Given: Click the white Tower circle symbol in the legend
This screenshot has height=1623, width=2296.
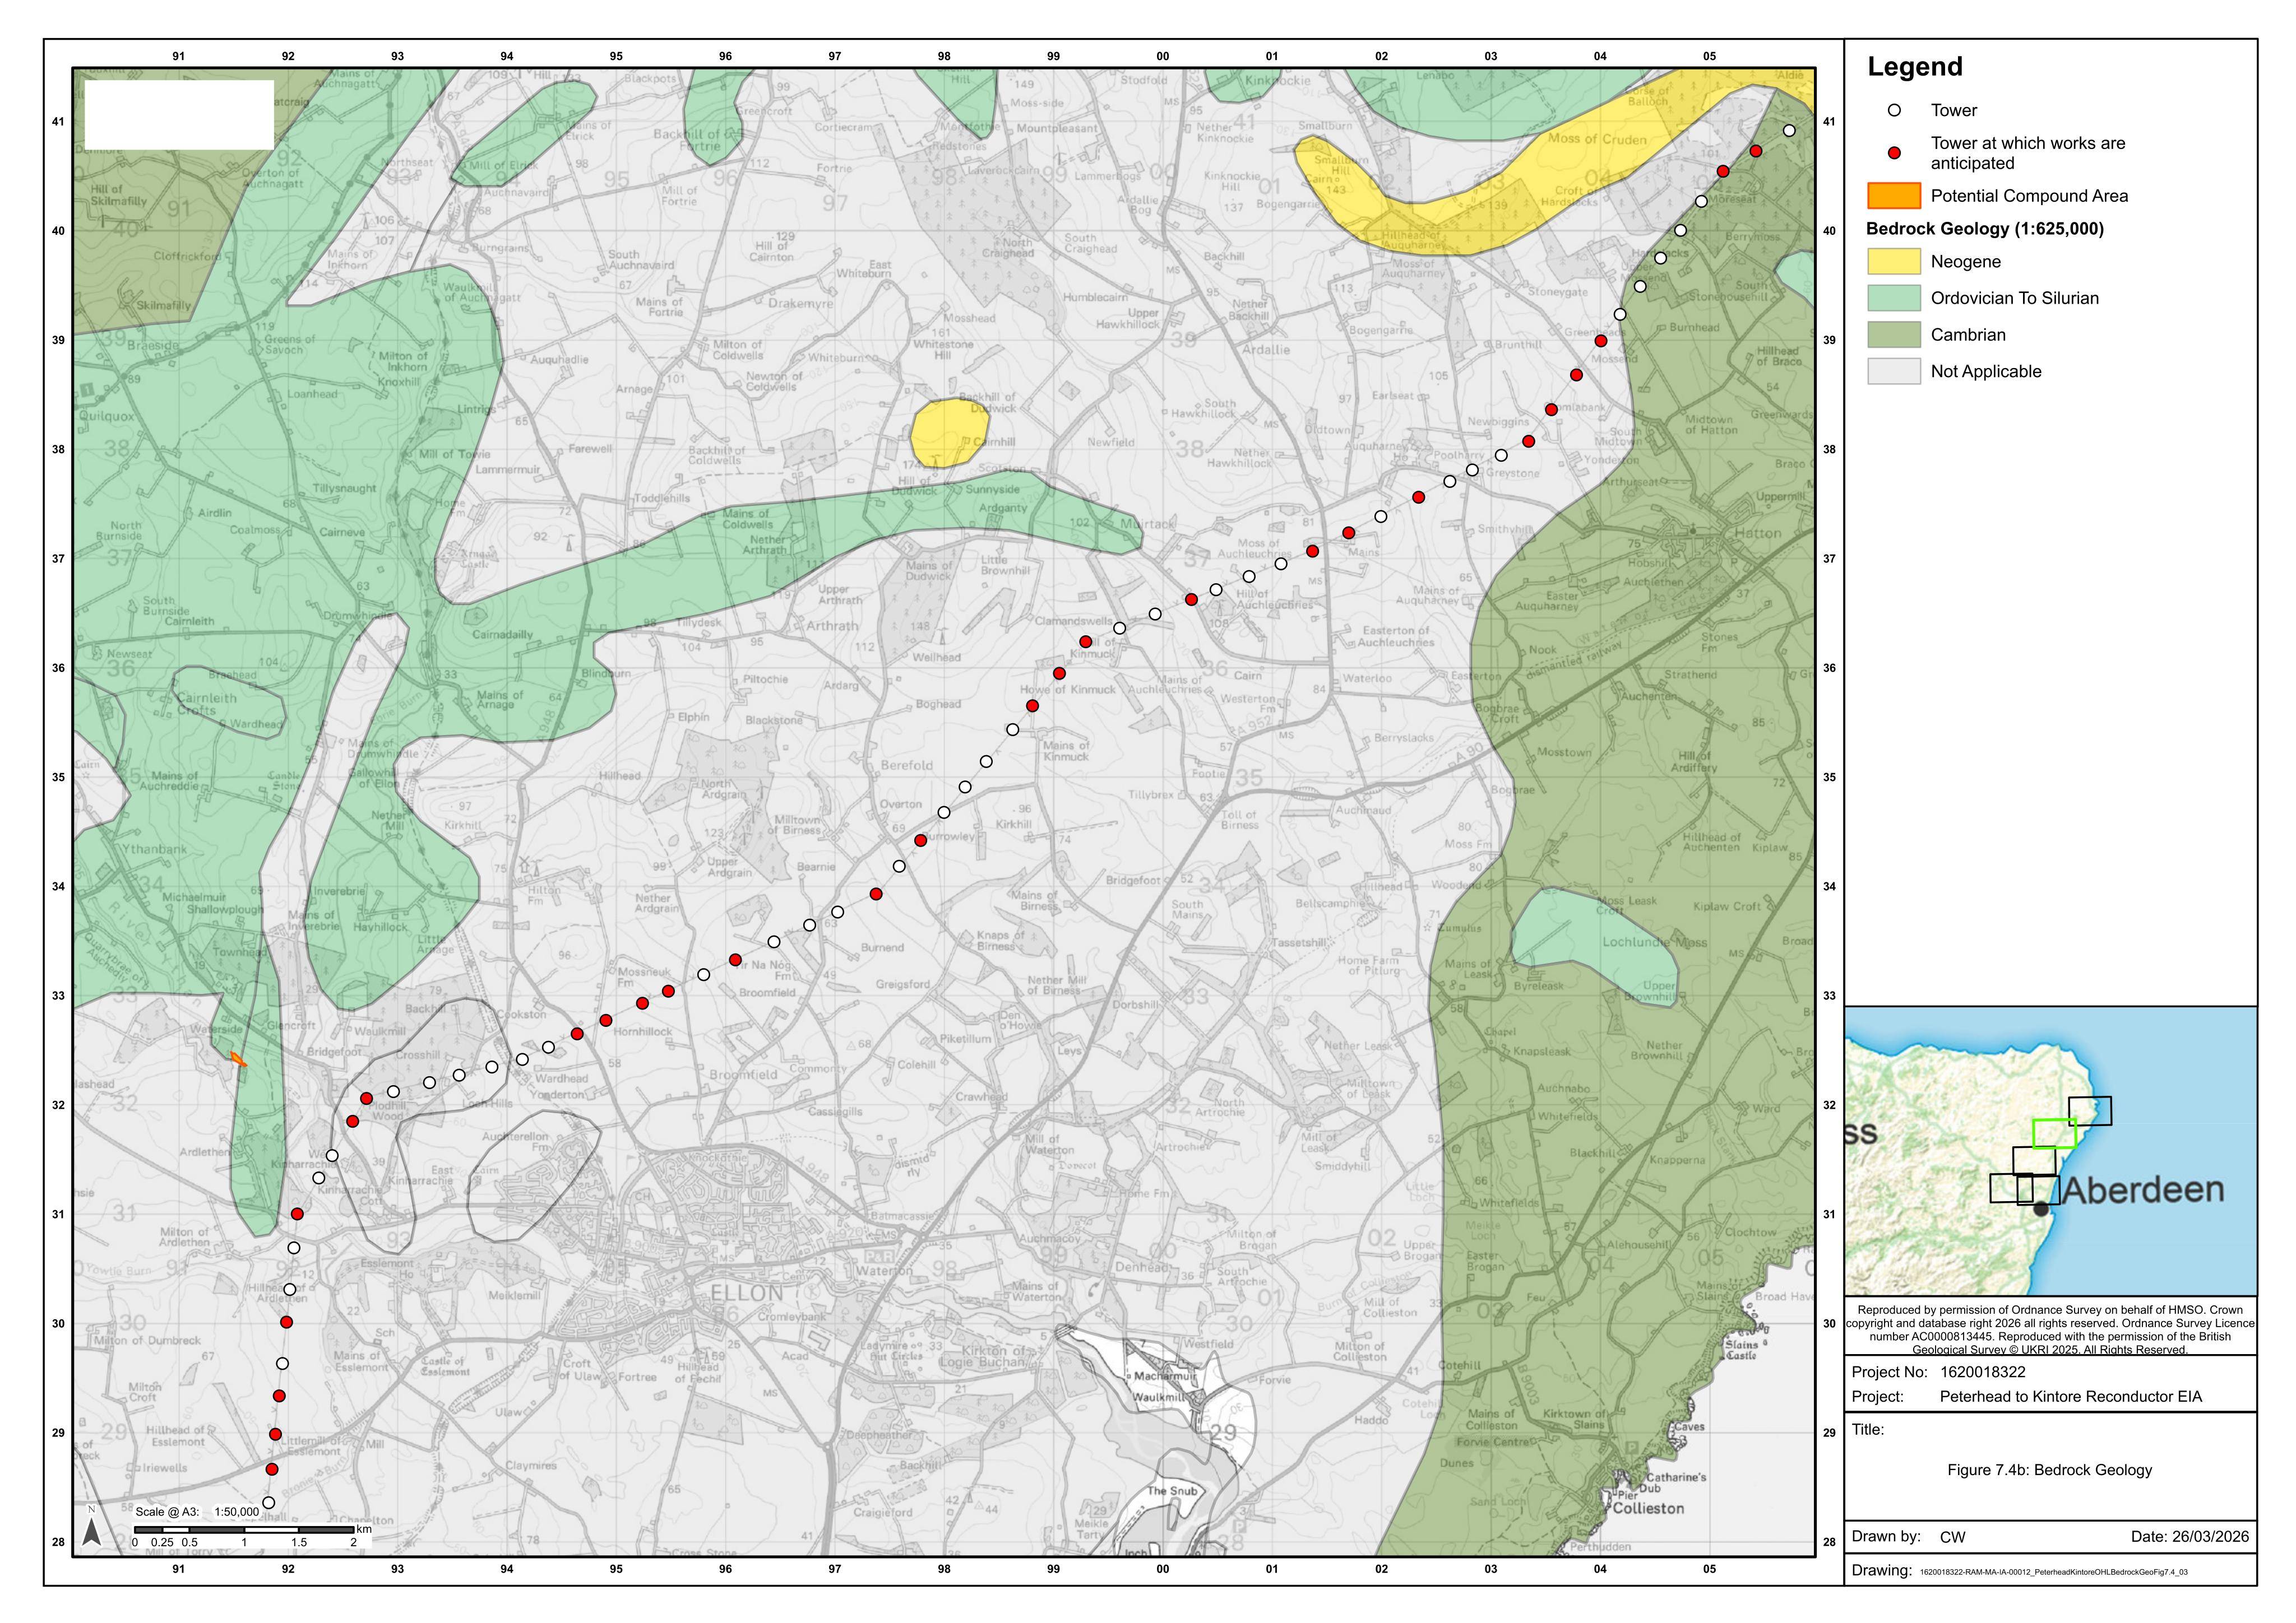Looking at the screenshot, I should coord(1894,111).
